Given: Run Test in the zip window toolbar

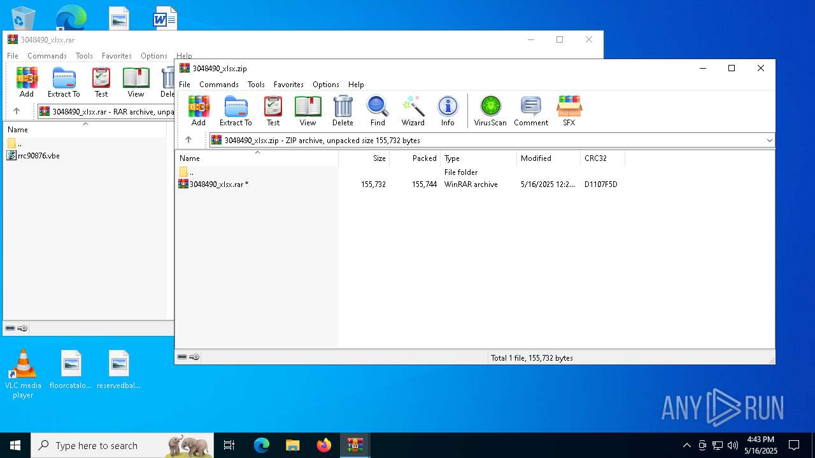Looking at the screenshot, I should pyautogui.click(x=273, y=111).
